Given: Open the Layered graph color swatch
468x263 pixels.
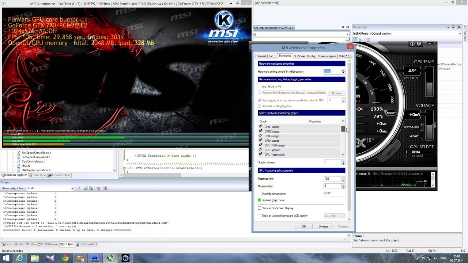Looking at the screenshot, I should (260, 200).
